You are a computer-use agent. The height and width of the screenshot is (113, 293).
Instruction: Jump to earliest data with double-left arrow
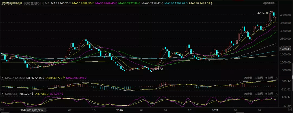tap(2, 110)
